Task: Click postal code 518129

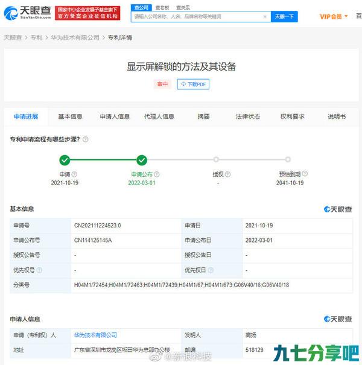Action: pyautogui.click(x=254, y=350)
